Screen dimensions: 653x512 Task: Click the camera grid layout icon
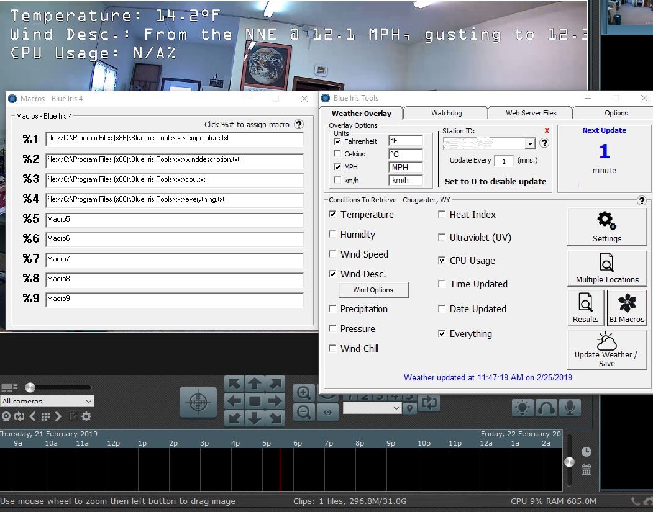pos(45,416)
